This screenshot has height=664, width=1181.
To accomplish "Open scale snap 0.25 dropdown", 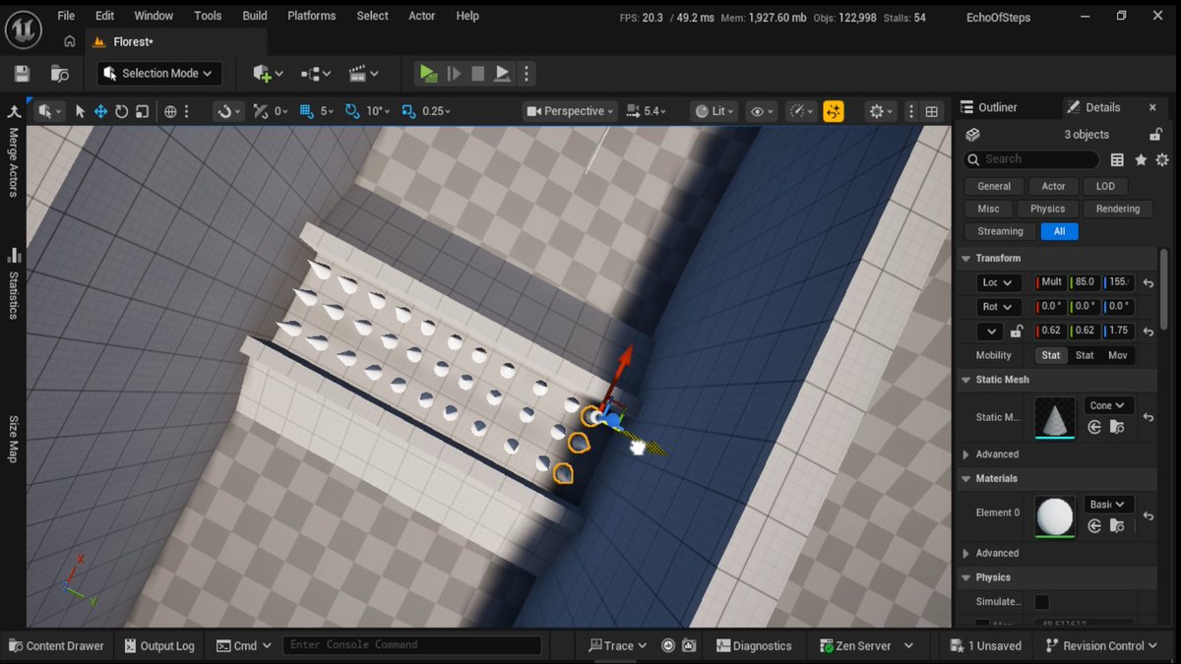I will [436, 111].
